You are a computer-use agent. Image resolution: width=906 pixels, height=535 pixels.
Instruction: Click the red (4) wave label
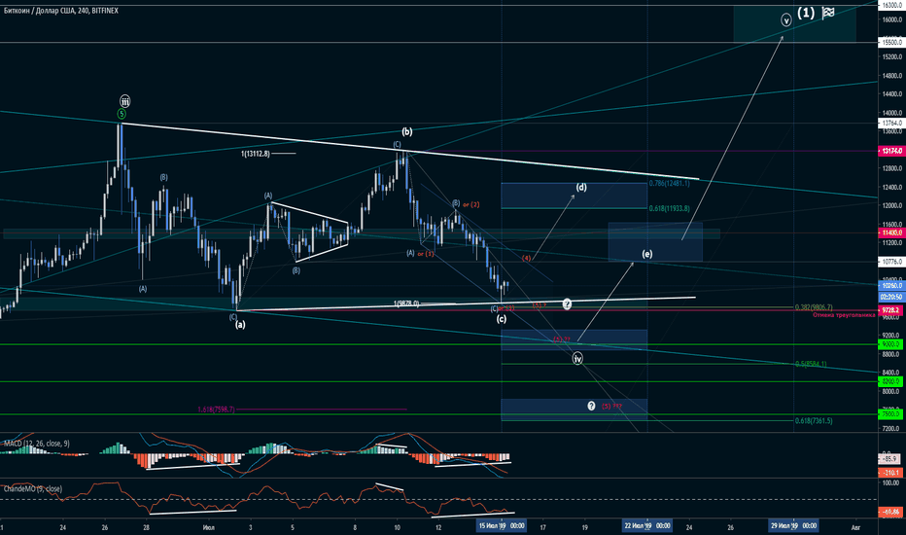click(526, 258)
